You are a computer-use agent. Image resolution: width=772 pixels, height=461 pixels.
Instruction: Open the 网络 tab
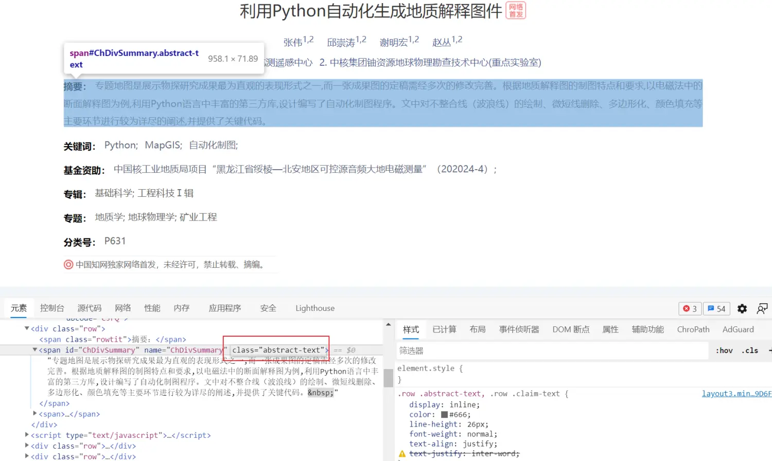(x=123, y=308)
